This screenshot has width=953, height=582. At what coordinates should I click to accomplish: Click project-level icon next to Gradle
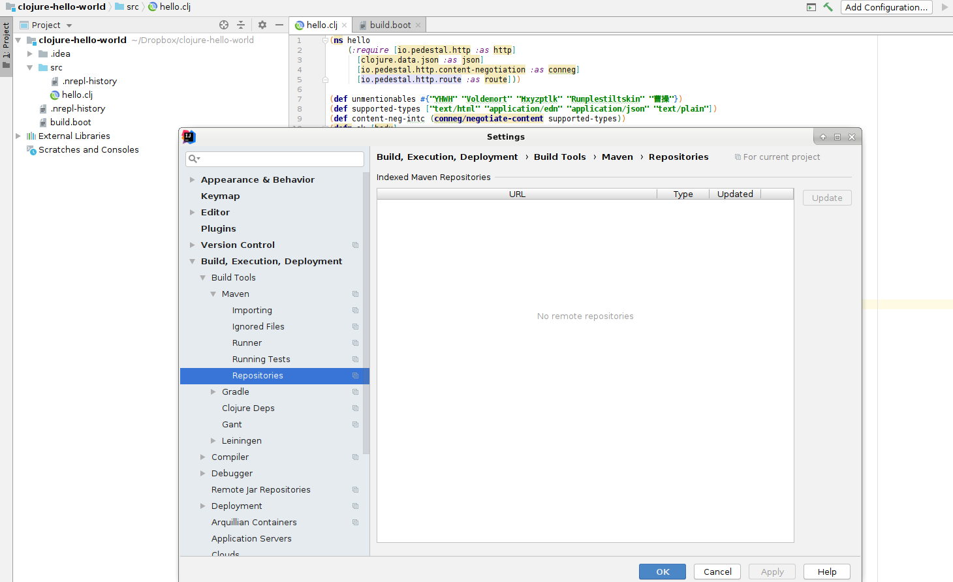pyautogui.click(x=356, y=392)
